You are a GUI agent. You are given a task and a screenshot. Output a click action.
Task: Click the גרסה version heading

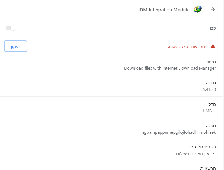point(211,83)
